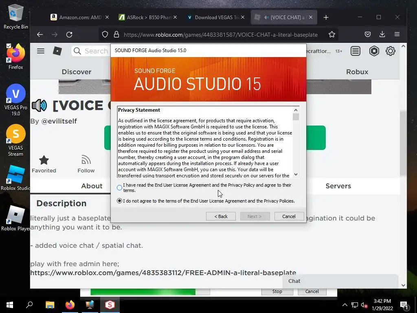Open creator profile @evilitself
Viewport: 417px width, 313px height.
click(59, 121)
